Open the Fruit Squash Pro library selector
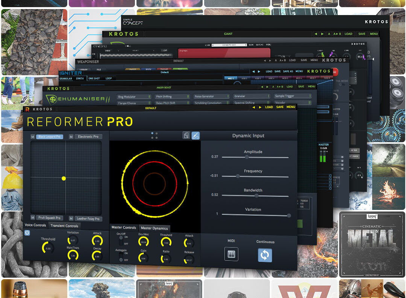The image size is (406, 298). pos(50,218)
